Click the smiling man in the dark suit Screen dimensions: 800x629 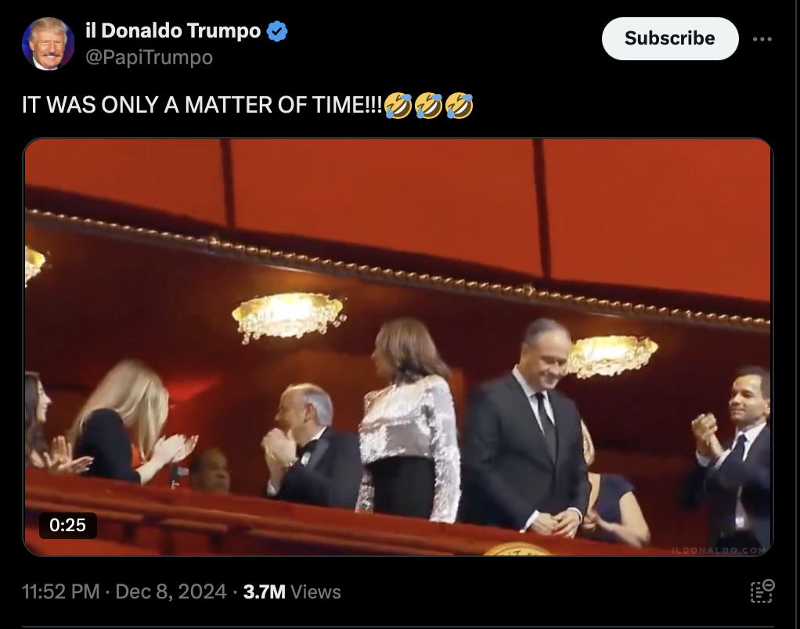point(525,428)
